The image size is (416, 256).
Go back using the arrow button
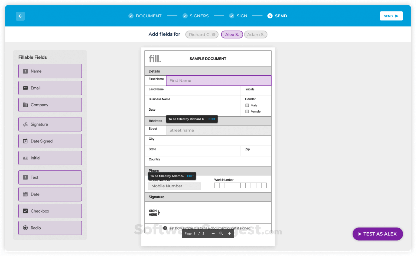point(20,16)
